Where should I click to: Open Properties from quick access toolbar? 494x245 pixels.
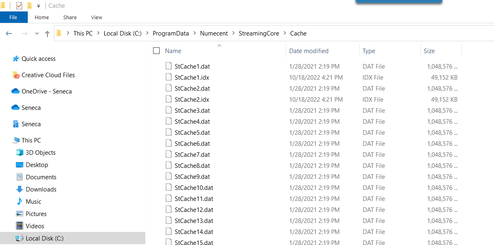point(19,6)
